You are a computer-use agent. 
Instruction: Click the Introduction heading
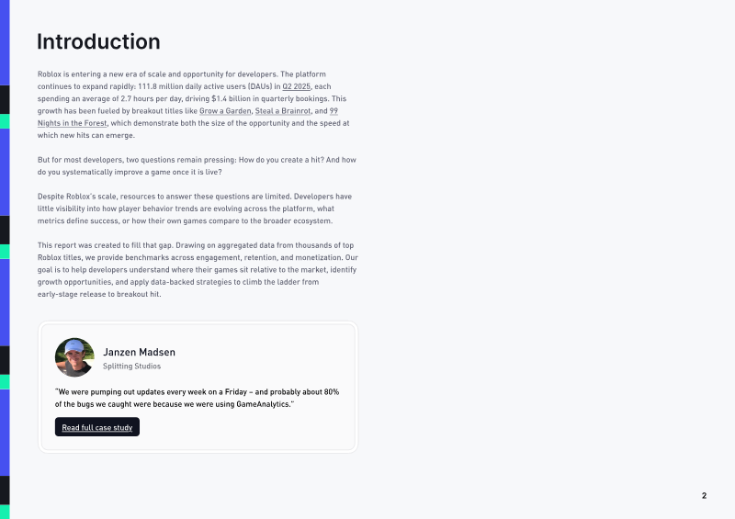tap(98, 41)
